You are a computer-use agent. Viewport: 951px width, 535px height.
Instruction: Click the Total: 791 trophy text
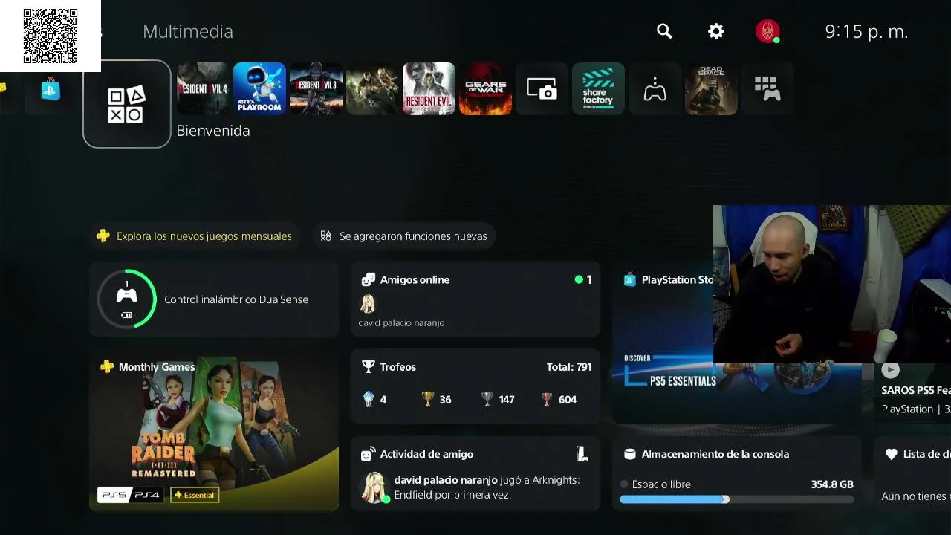tap(569, 367)
